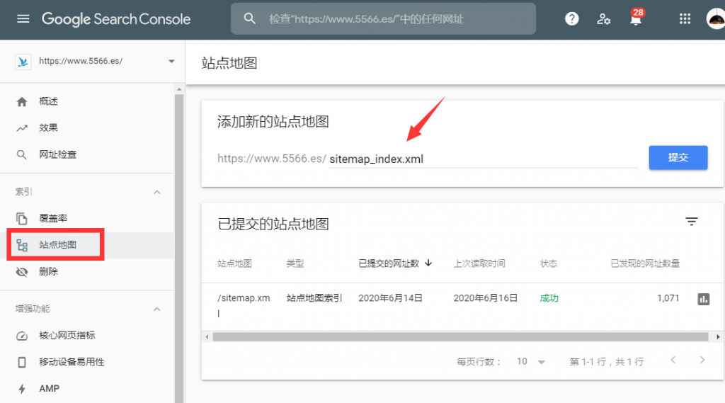Open the filter icon for submitted sitemaps
The image size is (725, 403).
pos(692,222)
